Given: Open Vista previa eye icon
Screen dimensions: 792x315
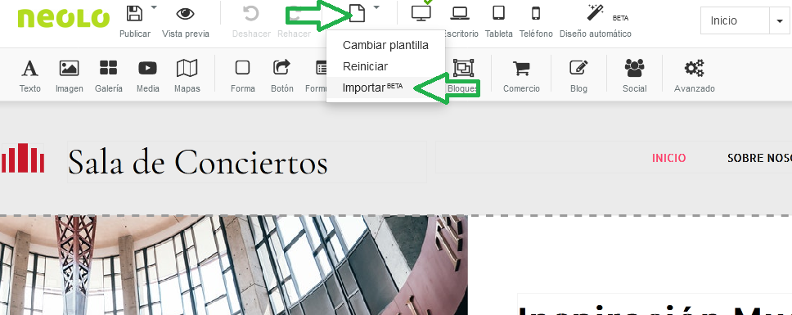Looking at the screenshot, I should (x=186, y=14).
